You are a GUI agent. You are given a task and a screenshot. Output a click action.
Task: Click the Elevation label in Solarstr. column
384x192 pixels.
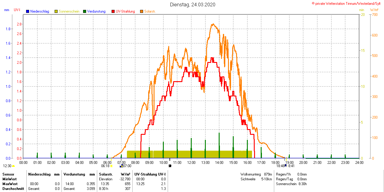(106, 179)
